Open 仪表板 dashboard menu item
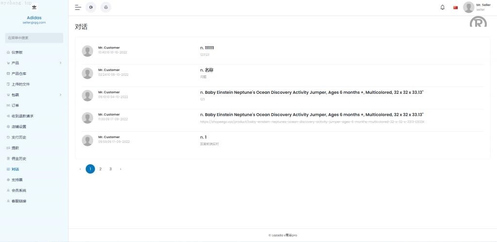 click(x=17, y=52)
